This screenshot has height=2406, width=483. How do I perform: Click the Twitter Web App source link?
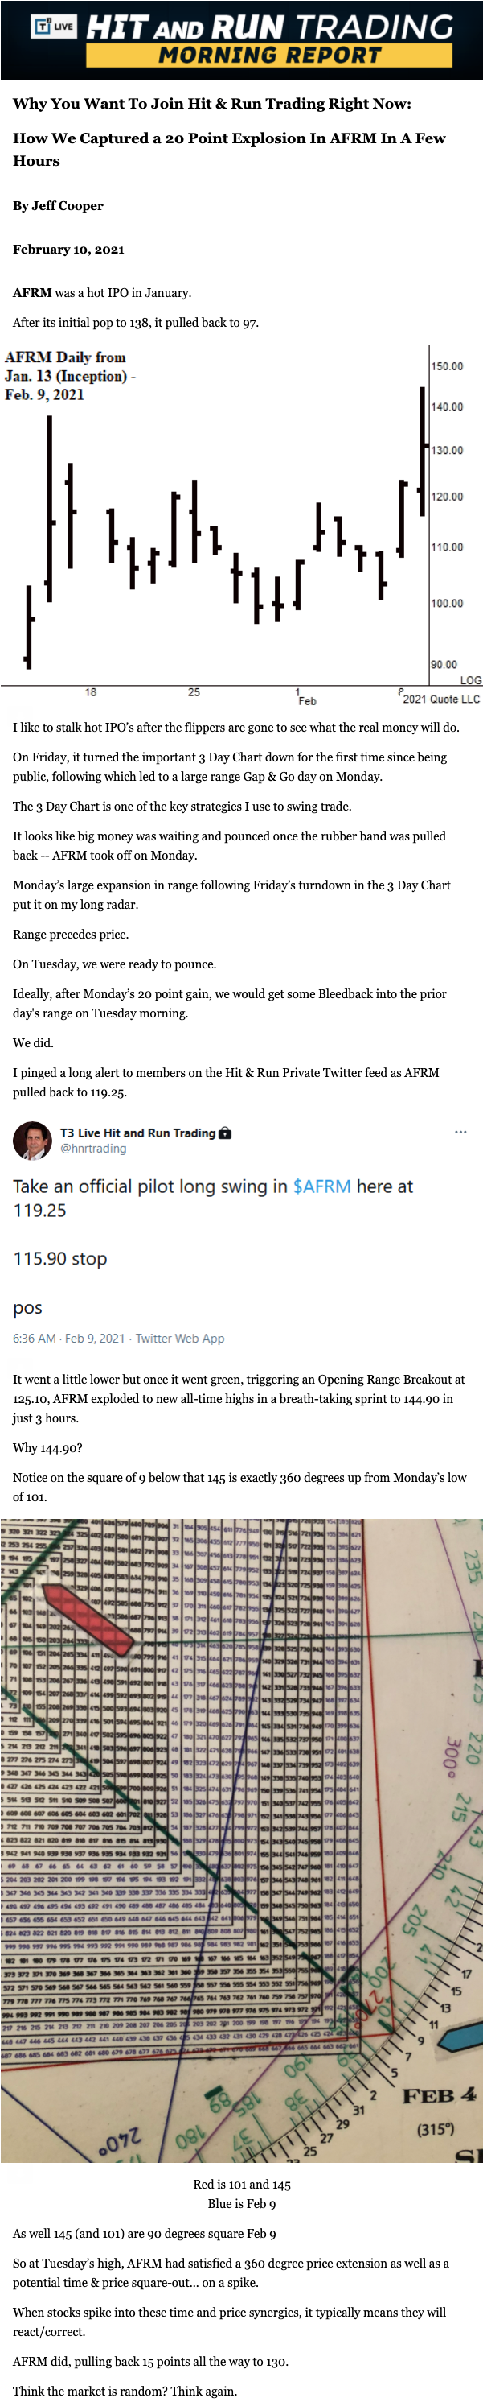coord(180,1339)
